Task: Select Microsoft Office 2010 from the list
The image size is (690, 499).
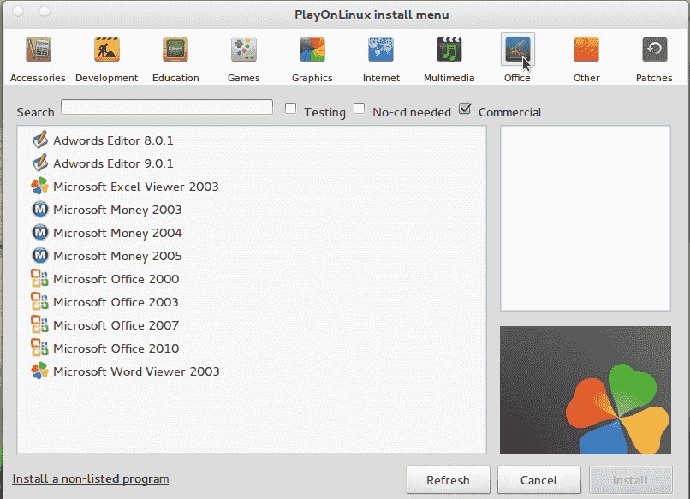Action: pos(116,348)
